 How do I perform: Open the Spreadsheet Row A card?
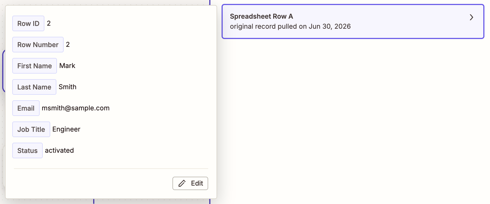pos(353,21)
